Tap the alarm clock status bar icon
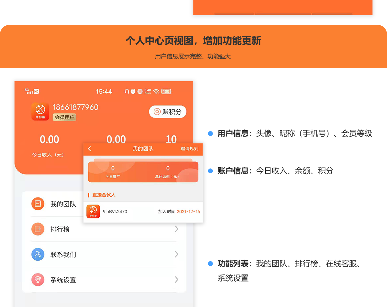Image resolution: width=387 pixels, height=307 pixels. 133,91
